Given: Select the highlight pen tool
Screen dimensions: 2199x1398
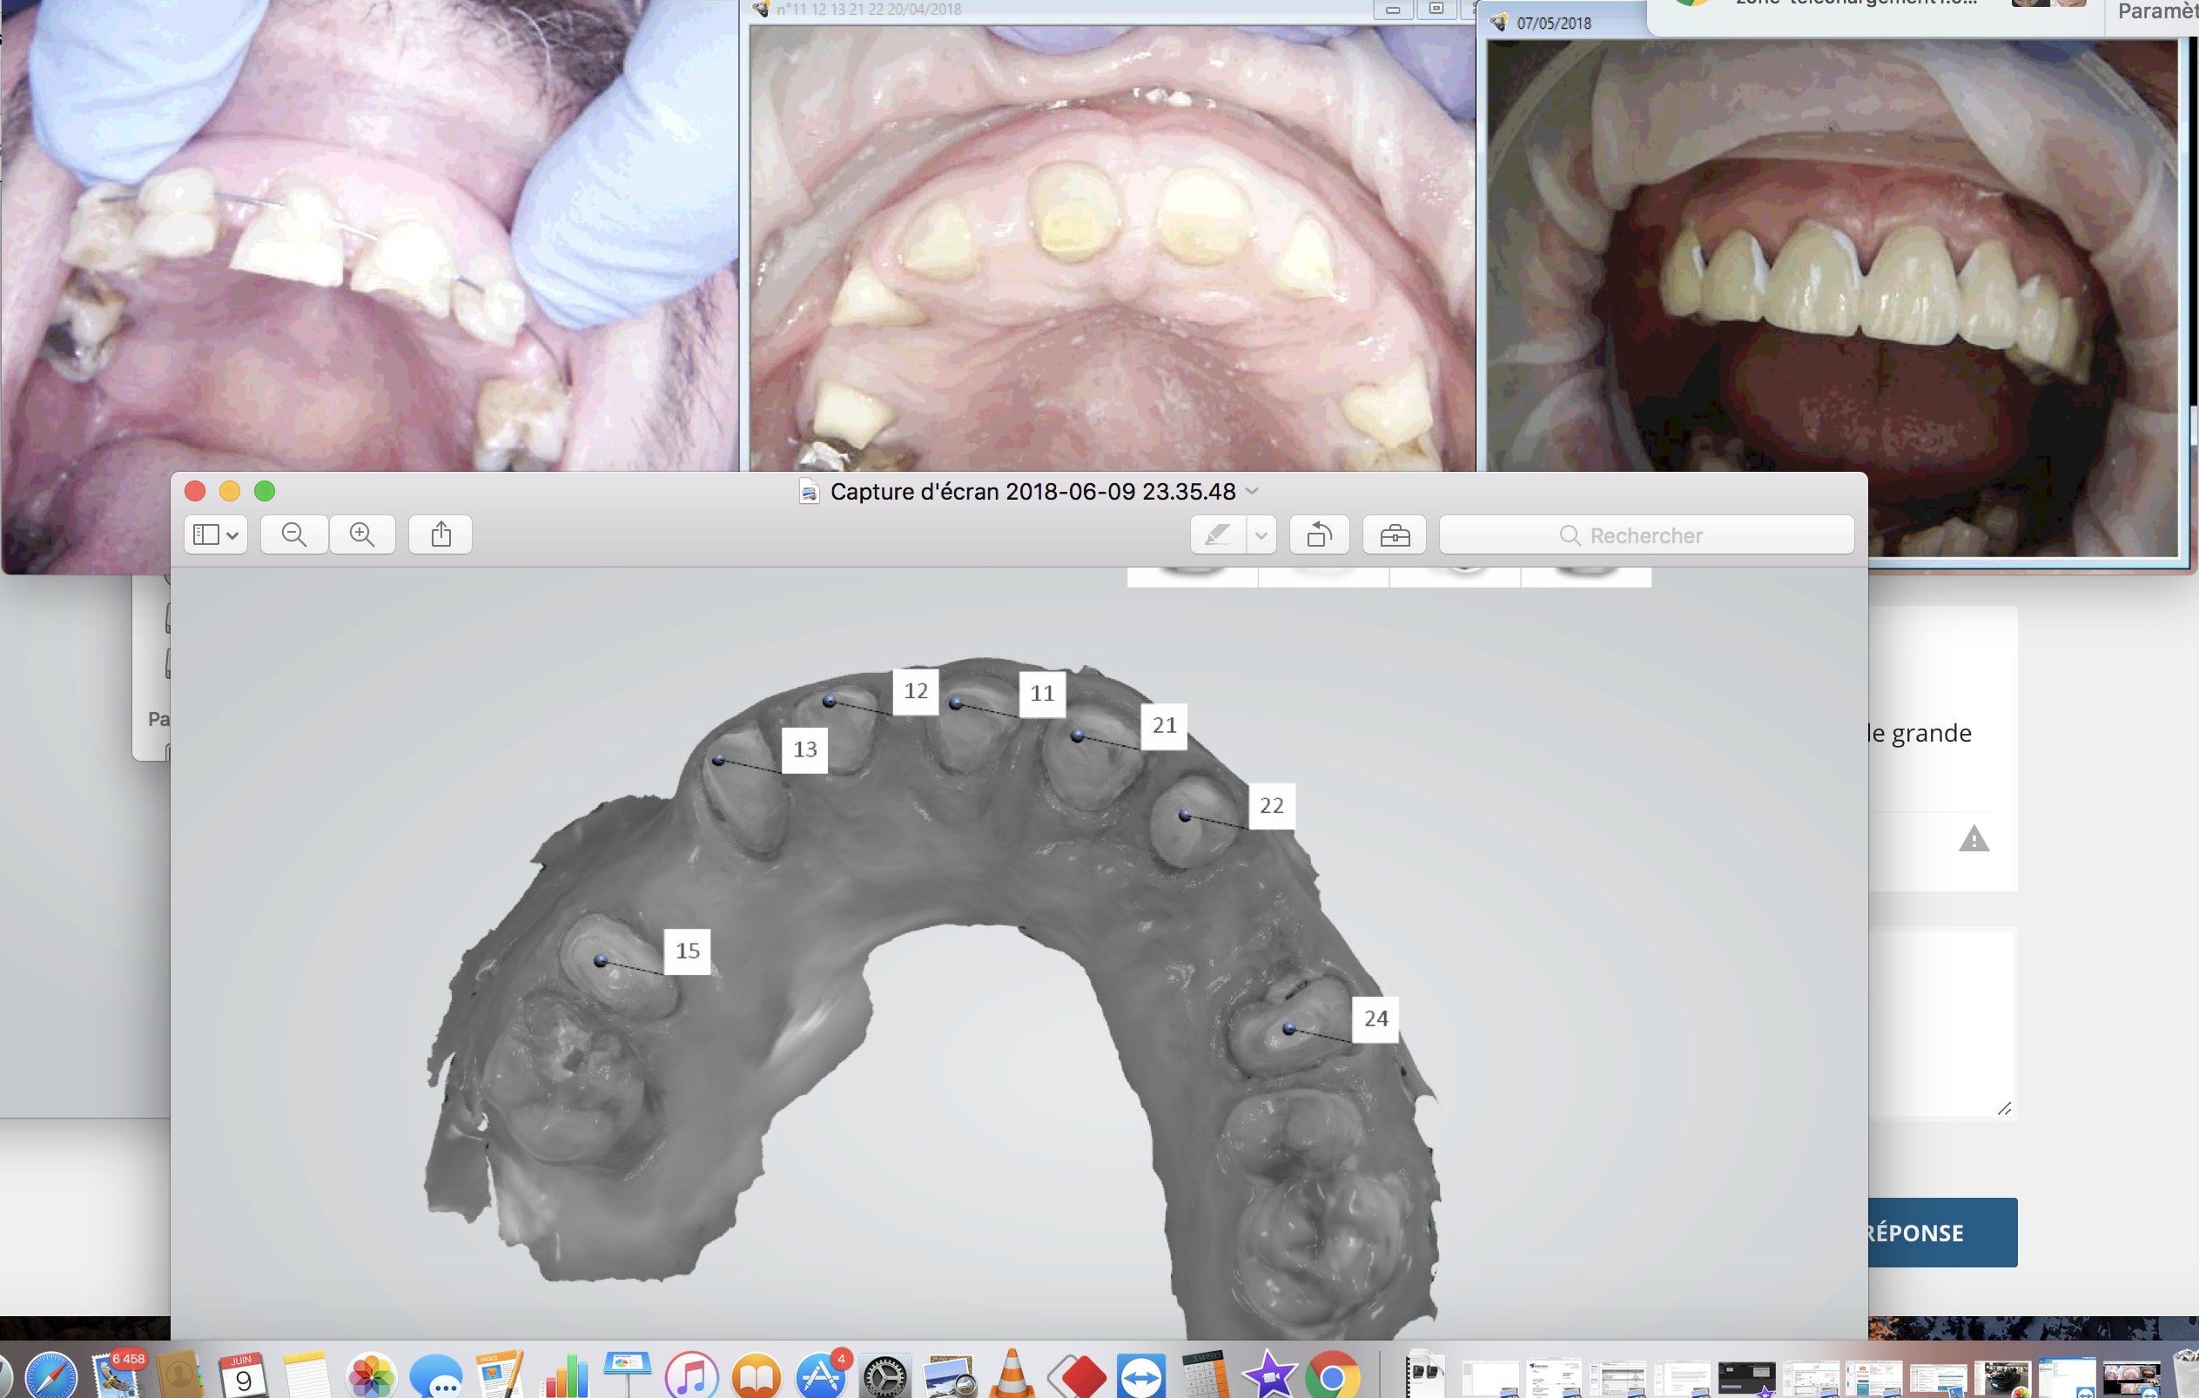Looking at the screenshot, I should coord(1217,534).
